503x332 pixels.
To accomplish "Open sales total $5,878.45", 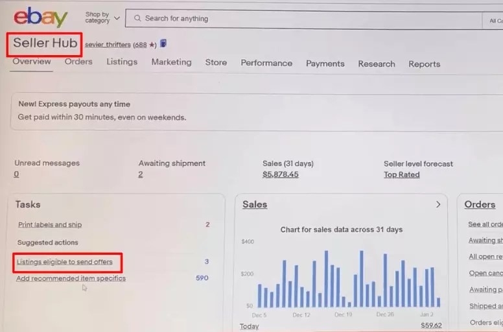I will pos(281,174).
